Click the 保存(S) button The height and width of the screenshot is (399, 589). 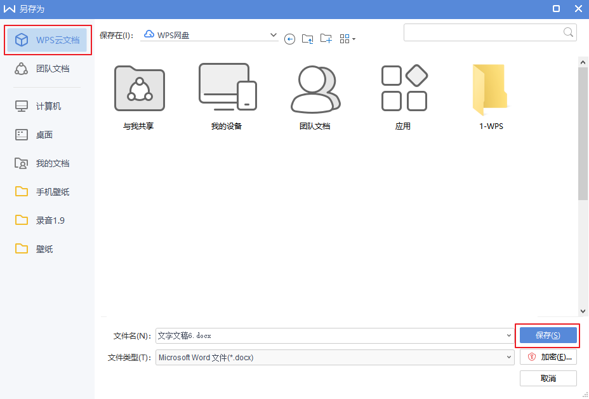pyautogui.click(x=548, y=335)
